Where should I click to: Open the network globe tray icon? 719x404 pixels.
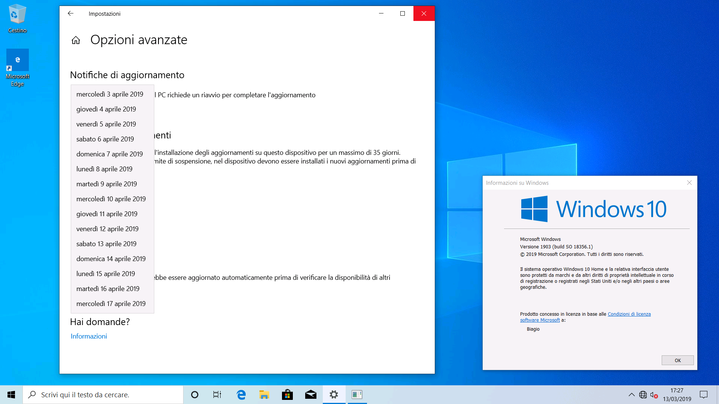643,395
